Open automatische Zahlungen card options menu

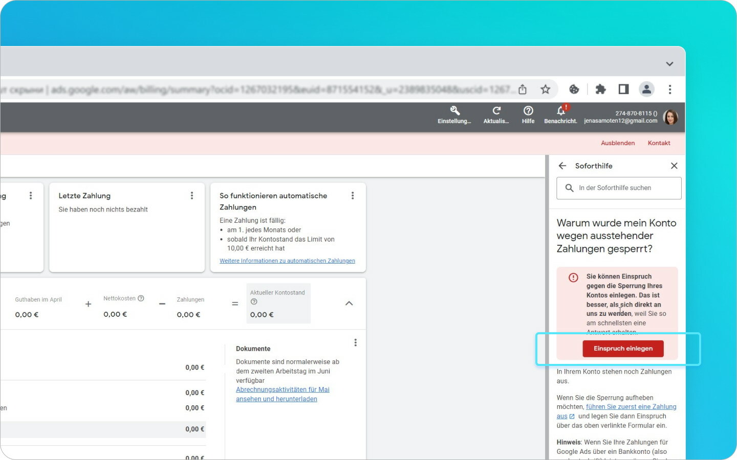[353, 195]
